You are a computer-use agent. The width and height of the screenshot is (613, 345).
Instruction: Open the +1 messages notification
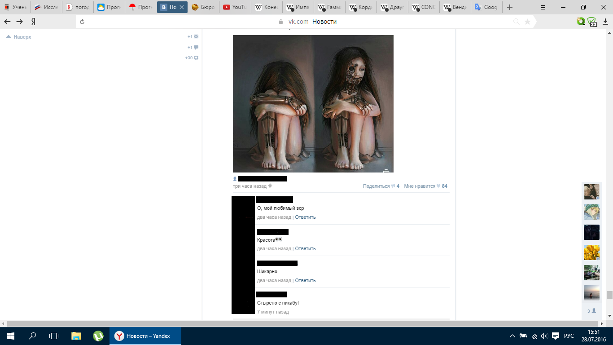click(193, 37)
